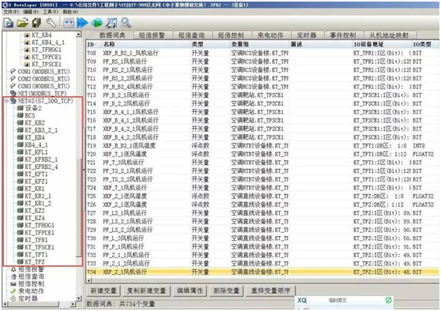Click the 新建变量 button
Screen dimensions: 441x311
(104, 290)
